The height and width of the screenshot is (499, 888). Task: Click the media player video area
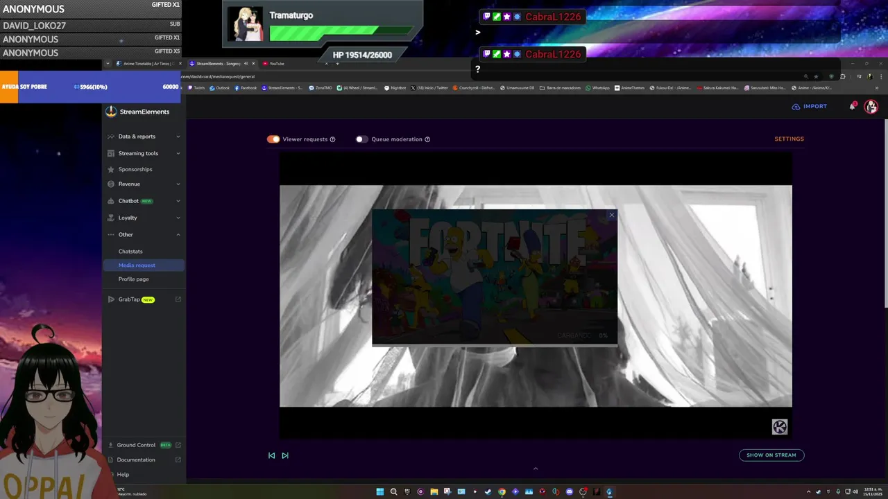point(536,295)
